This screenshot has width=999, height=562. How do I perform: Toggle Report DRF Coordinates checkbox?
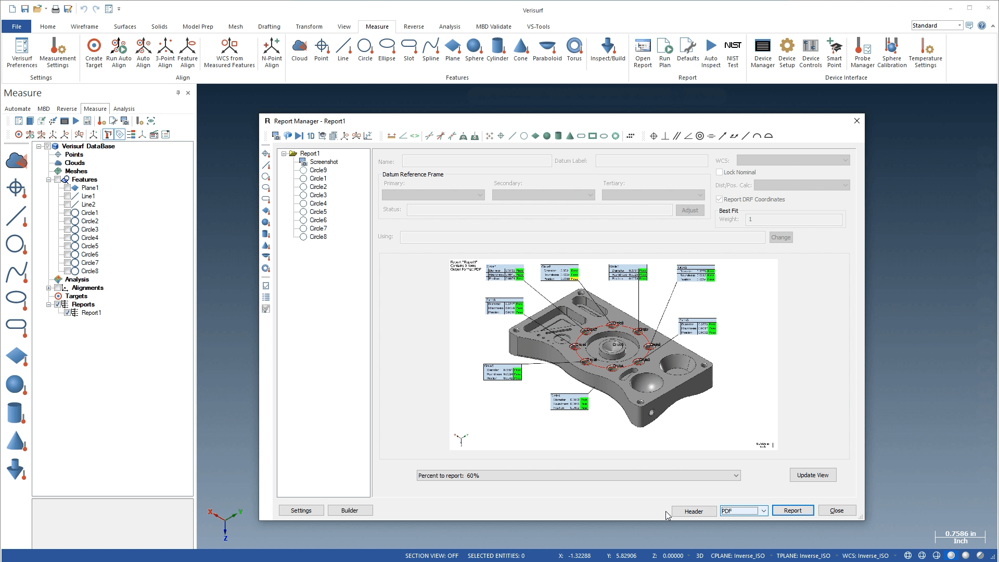[720, 199]
